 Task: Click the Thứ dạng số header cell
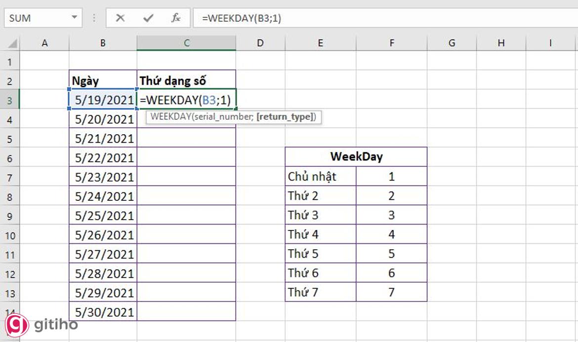click(186, 80)
